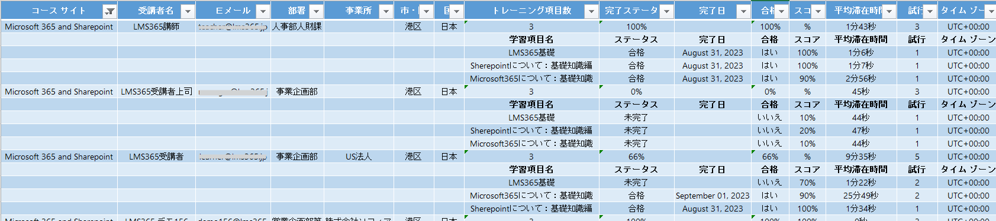996x221 pixels.
Task: Select the 20% score cell
Action: click(807, 131)
